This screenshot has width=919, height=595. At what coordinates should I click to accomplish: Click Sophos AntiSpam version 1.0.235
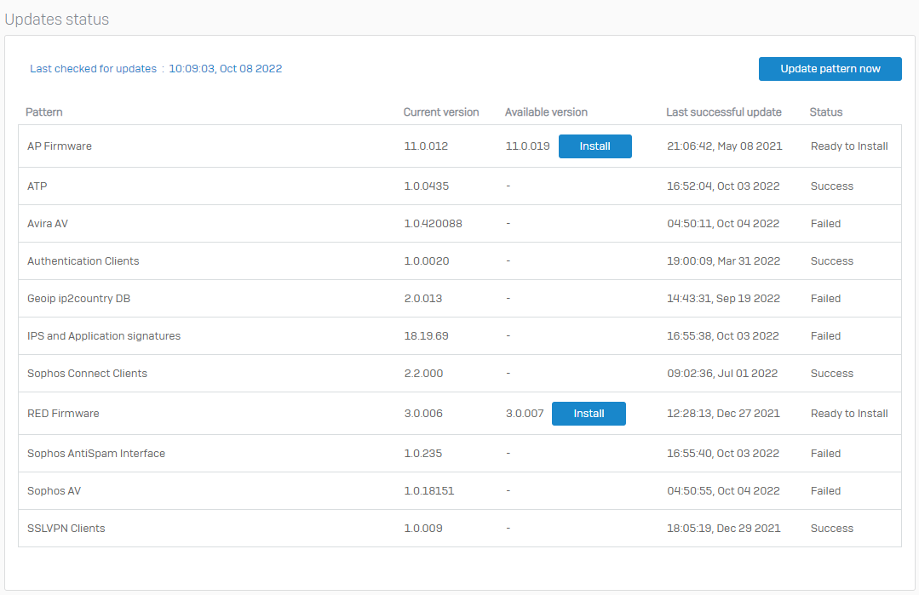(423, 454)
